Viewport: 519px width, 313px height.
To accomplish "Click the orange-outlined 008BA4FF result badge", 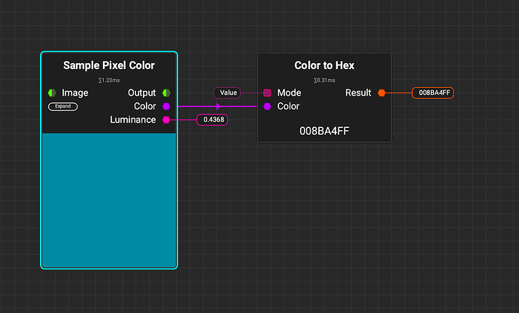I will tap(432, 93).
